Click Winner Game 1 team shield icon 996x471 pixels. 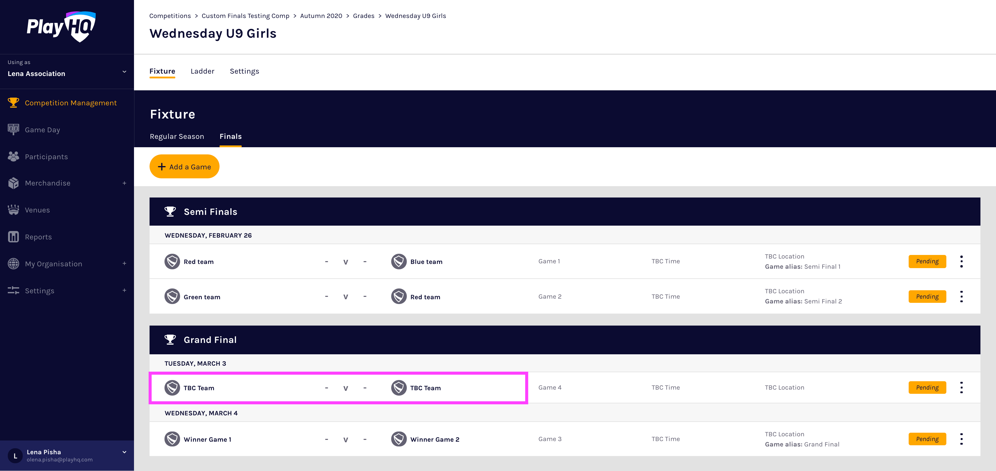tap(172, 439)
